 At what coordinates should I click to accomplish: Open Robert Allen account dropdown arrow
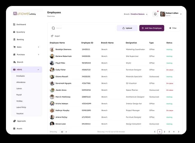pyautogui.click(x=181, y=14)
